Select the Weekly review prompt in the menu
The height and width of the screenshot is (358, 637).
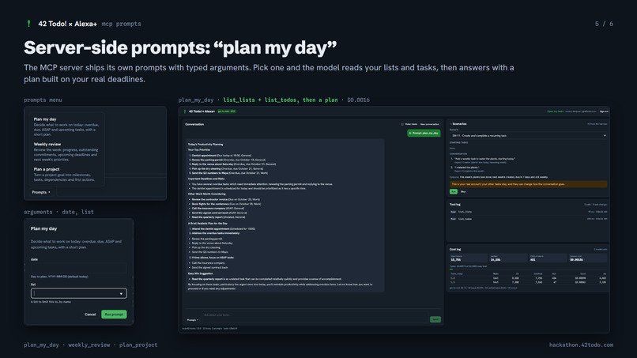pos(66,152)
